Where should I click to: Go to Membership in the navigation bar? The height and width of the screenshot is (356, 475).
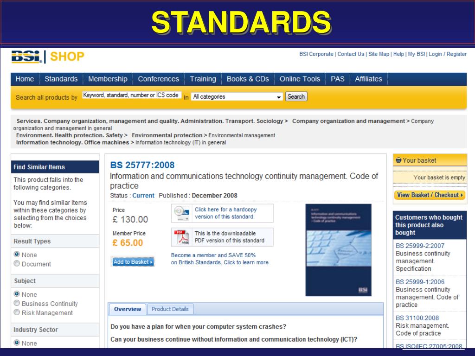108,79
